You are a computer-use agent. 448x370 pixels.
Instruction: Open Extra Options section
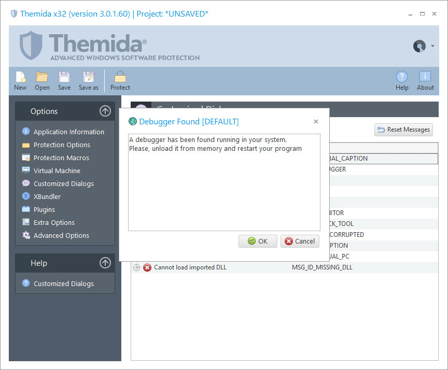click(x=54, y=222)
